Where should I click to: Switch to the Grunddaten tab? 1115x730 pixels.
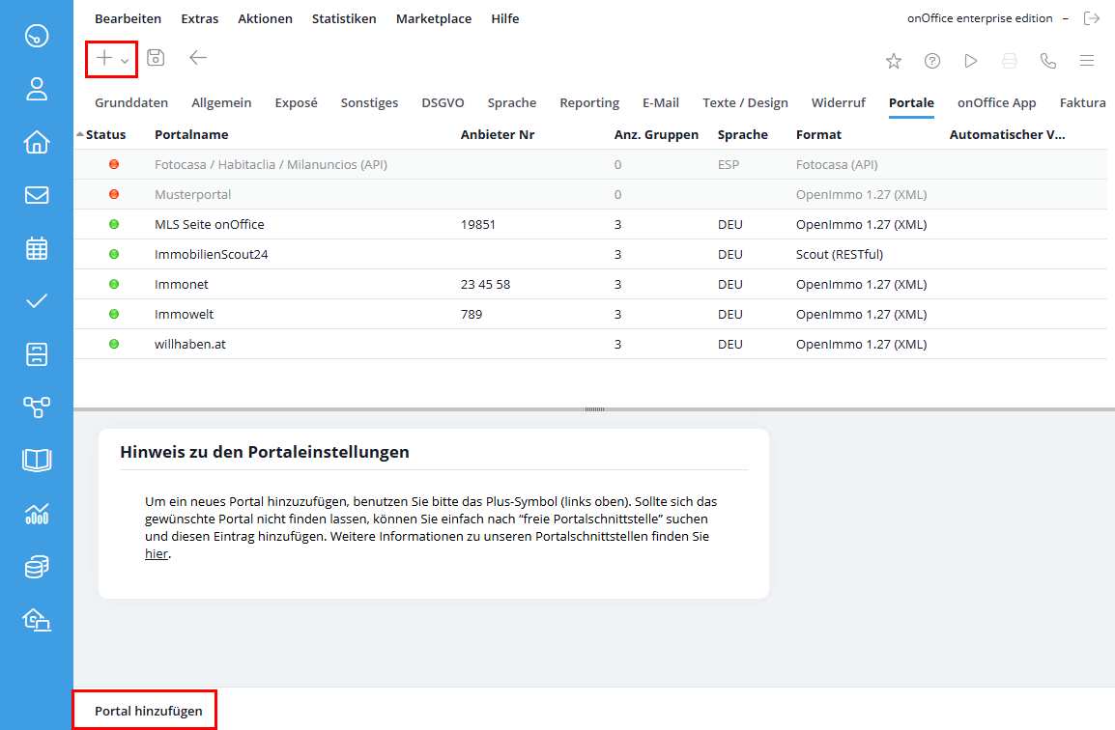click(x=131, y=103)
